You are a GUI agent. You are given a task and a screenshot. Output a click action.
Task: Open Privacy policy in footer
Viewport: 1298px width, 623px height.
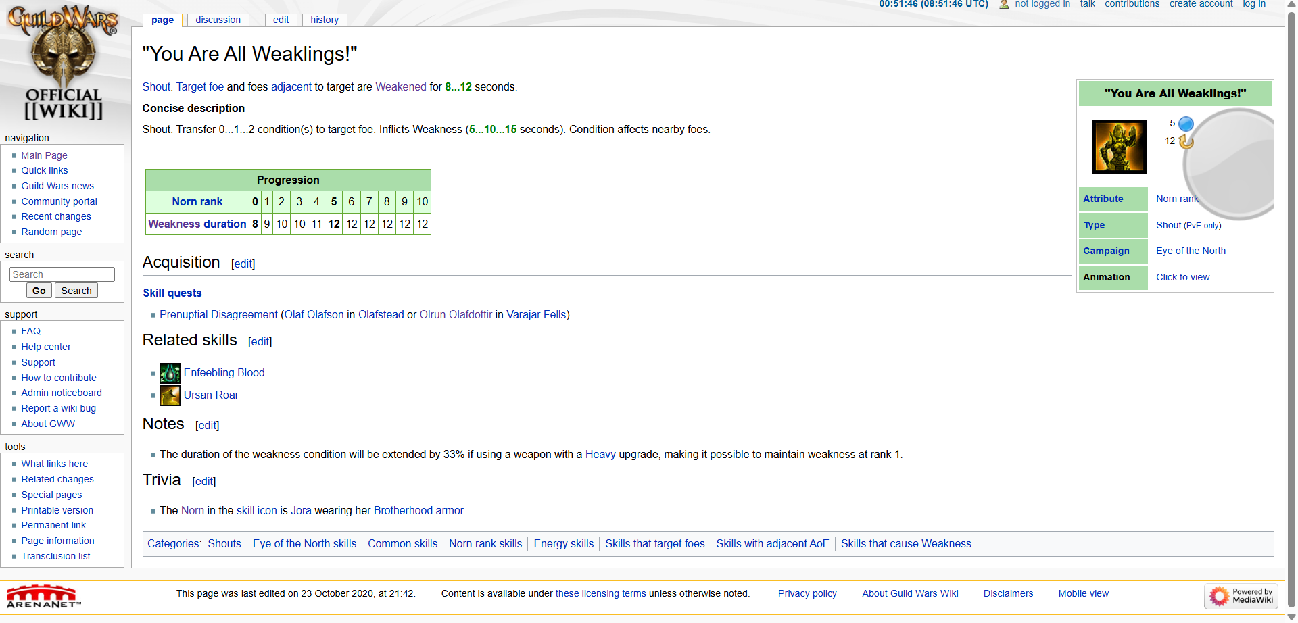pyautogui.click(x=807, y=593)
